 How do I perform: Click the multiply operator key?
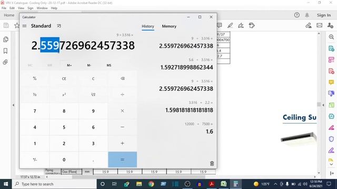123,111
